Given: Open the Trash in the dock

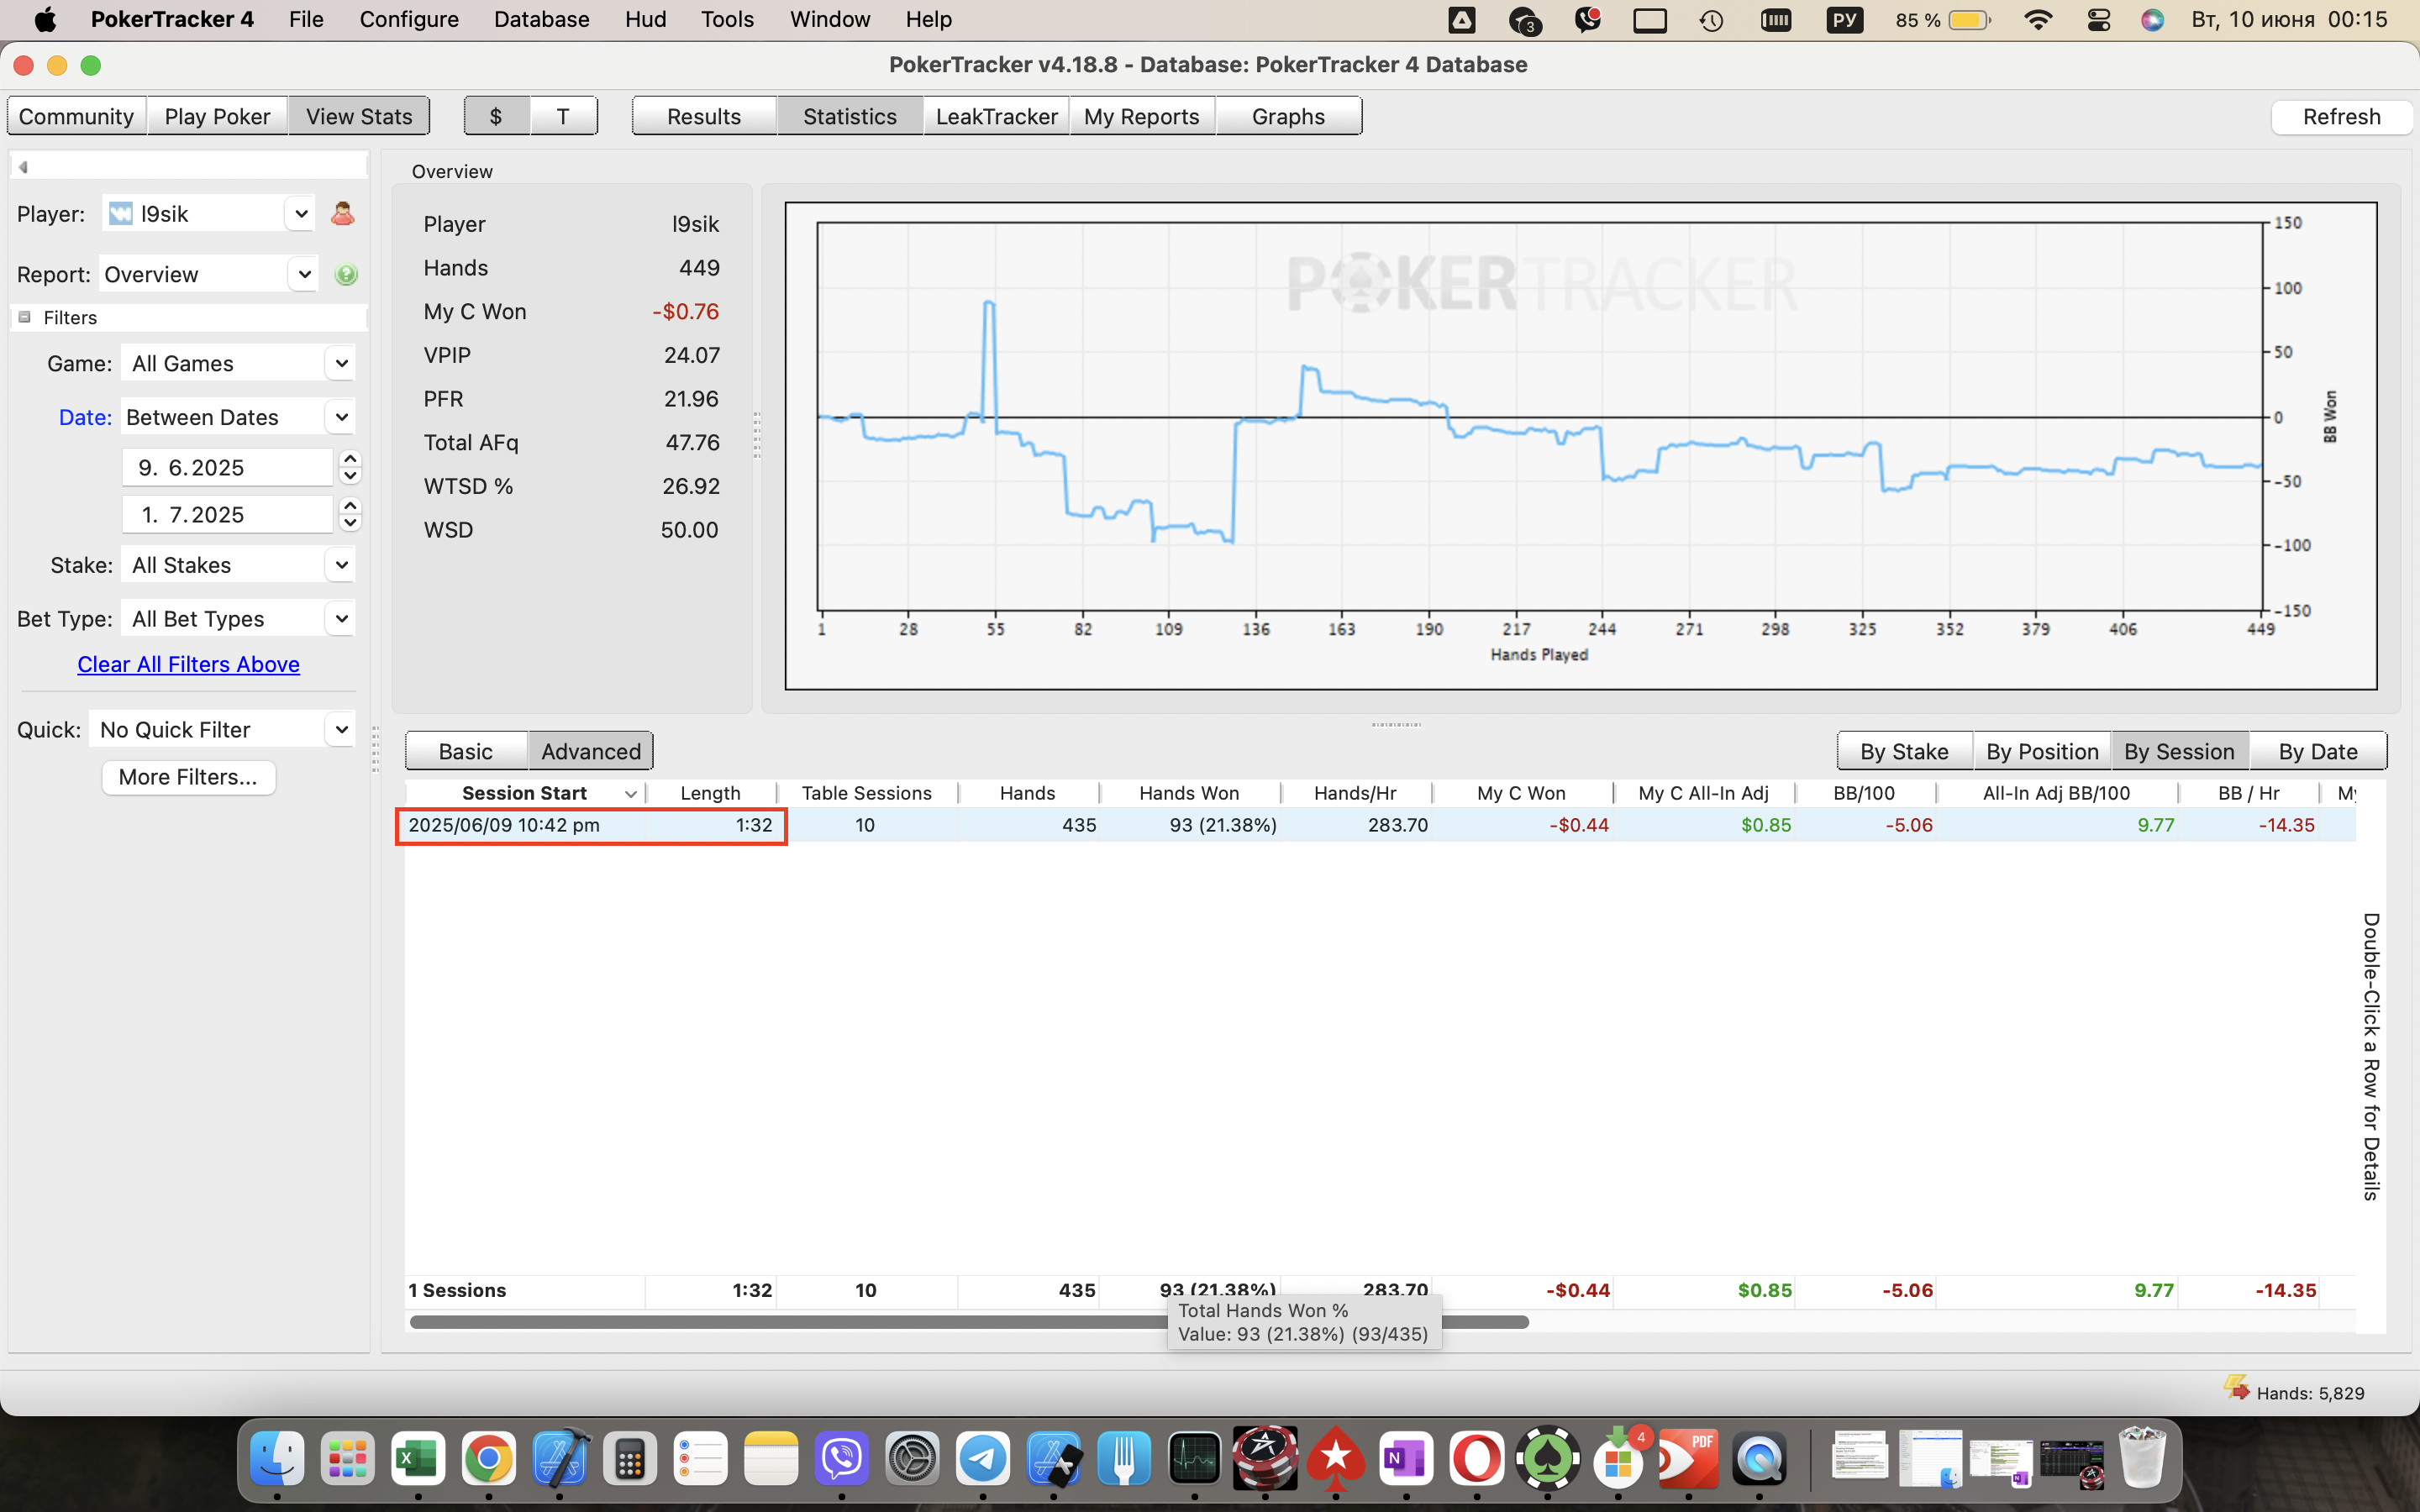Looking at the screenshot, I should 2142,1460.
